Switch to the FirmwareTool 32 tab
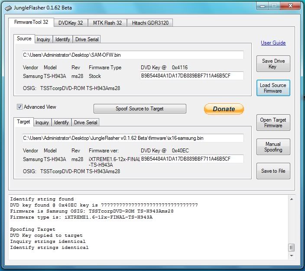 pyautogui.click(x=31, y=22)
